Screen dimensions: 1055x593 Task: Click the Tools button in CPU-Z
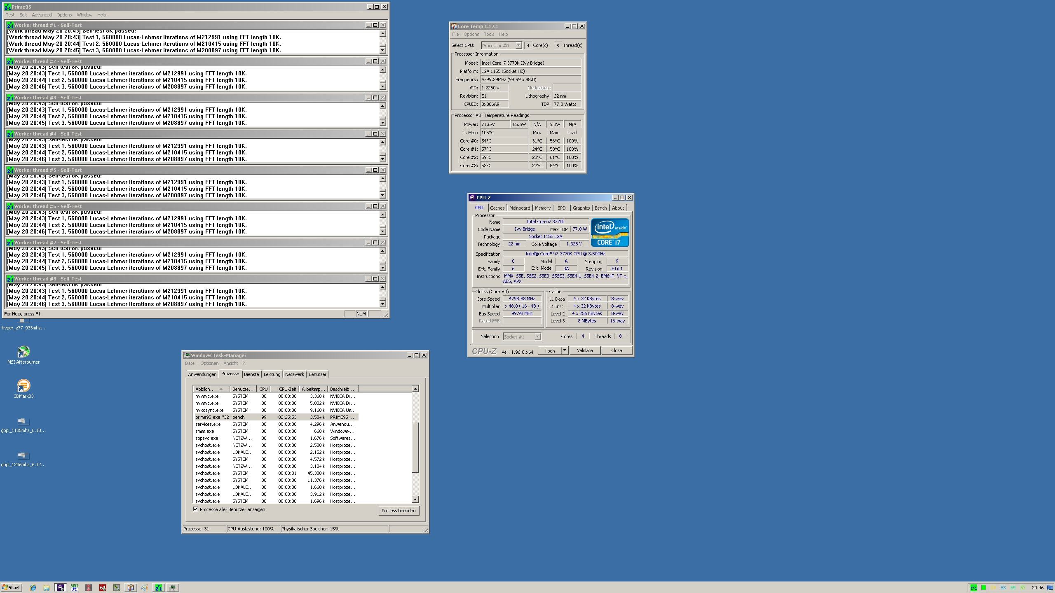550,350
